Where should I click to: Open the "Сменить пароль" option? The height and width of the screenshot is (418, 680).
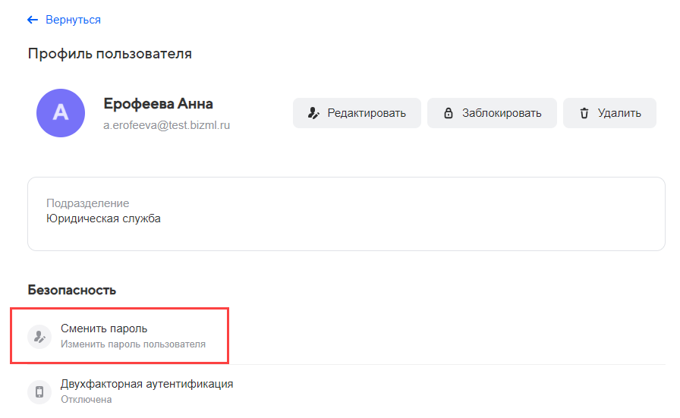104,328
